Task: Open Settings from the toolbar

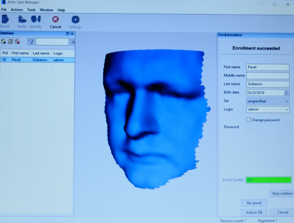Action: (75, 19)
